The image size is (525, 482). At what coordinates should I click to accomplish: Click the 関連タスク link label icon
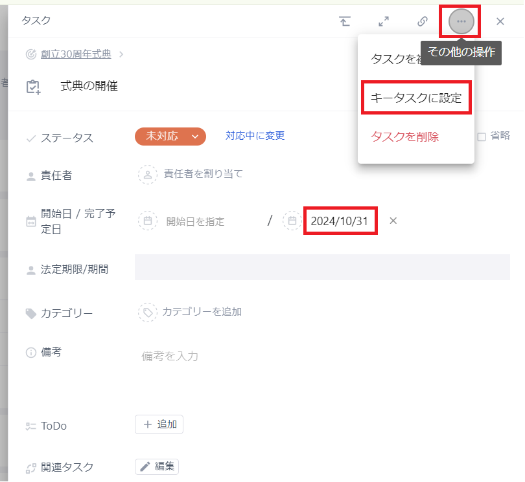point(31,468)
